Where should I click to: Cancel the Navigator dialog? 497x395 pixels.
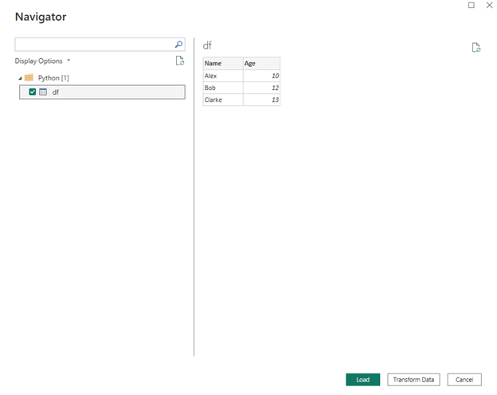(x=464, y=380)
